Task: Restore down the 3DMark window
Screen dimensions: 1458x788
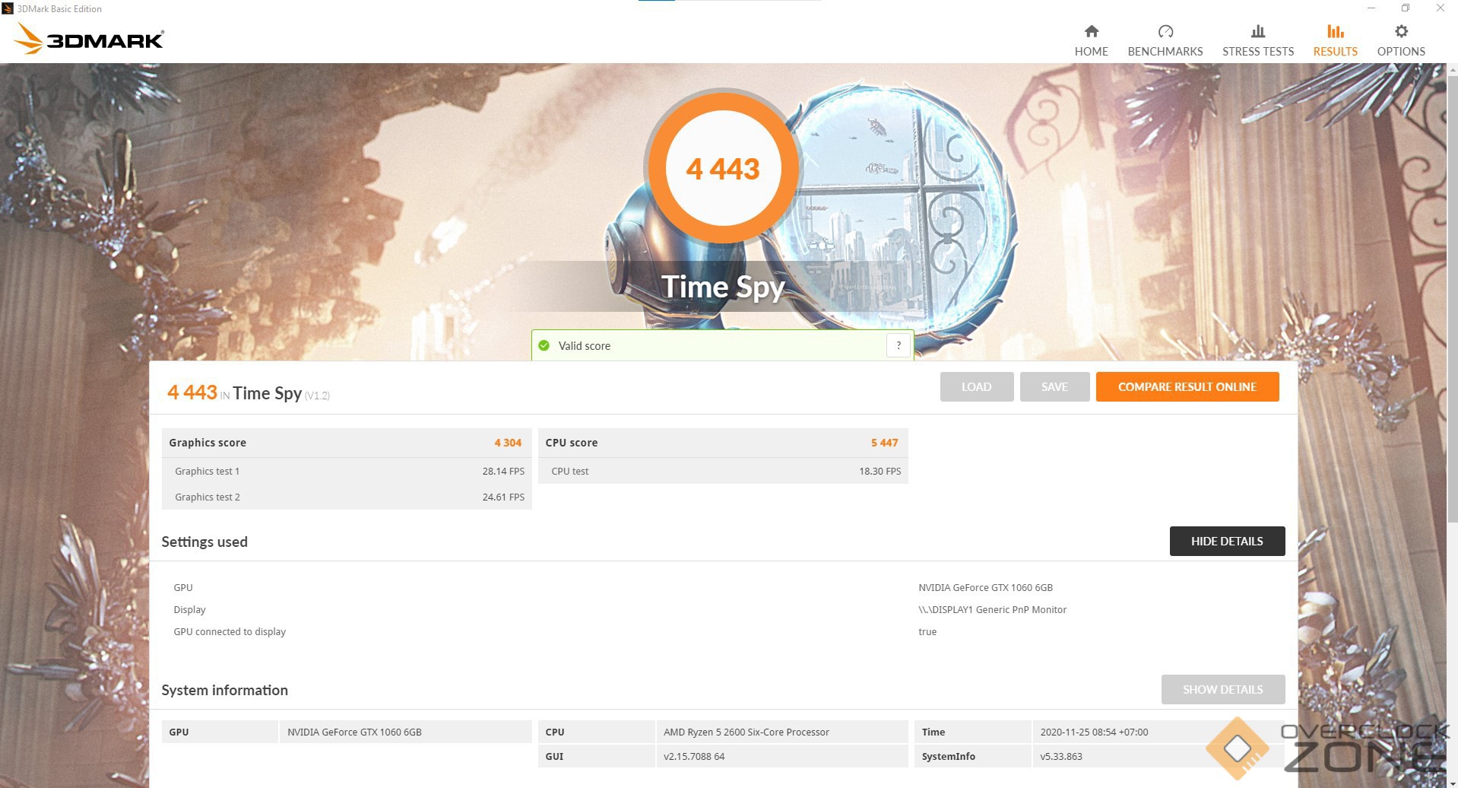Action: click(x=1406, y=8)
